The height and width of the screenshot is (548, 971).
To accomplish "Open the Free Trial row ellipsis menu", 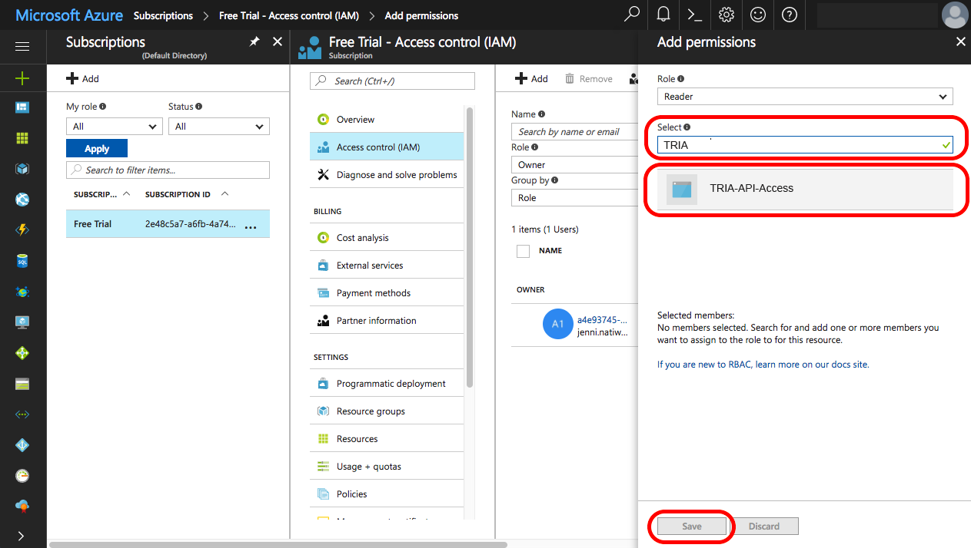I will (251, 226).
